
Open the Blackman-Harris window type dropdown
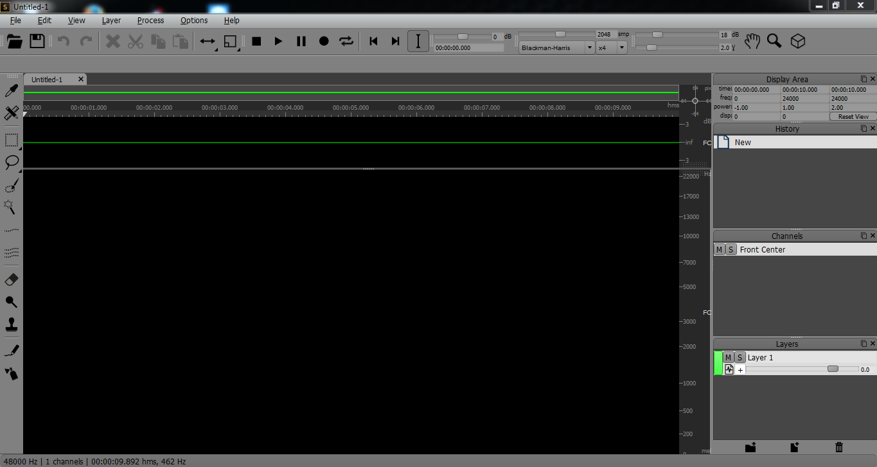click(x=556, y=48)
